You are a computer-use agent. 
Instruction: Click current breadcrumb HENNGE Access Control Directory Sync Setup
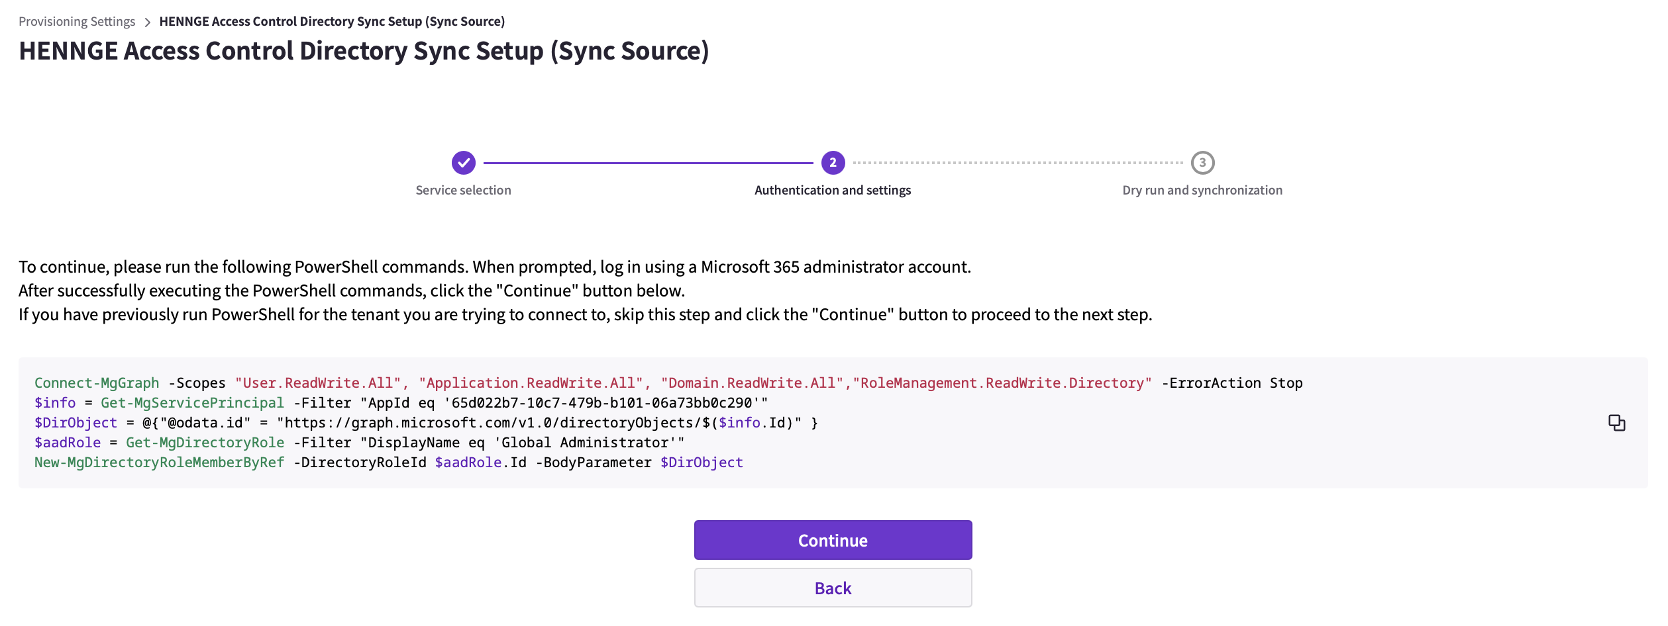tap(332, 21)
